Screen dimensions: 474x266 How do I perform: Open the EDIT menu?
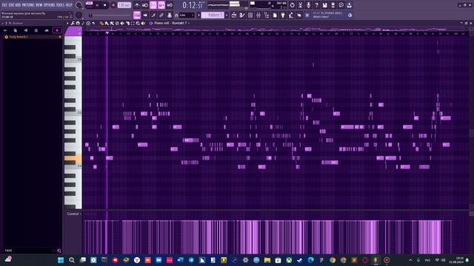pos(12,5)
